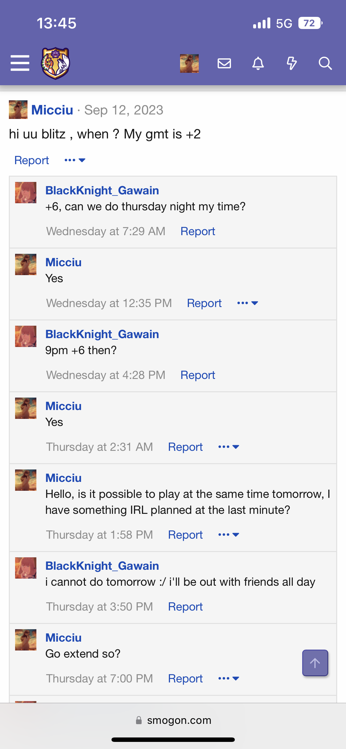Expand options for Thursday 7:00 PM comment
Viewport: 346px width, 749px height.
click(x=229, y=679)
